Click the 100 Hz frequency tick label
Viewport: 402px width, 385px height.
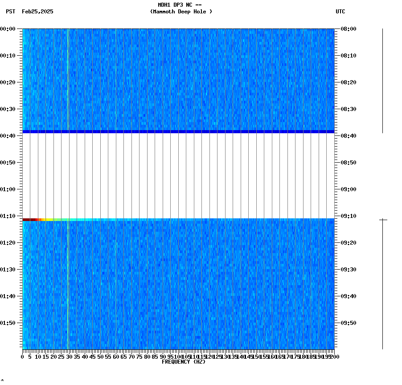point(177,356)
